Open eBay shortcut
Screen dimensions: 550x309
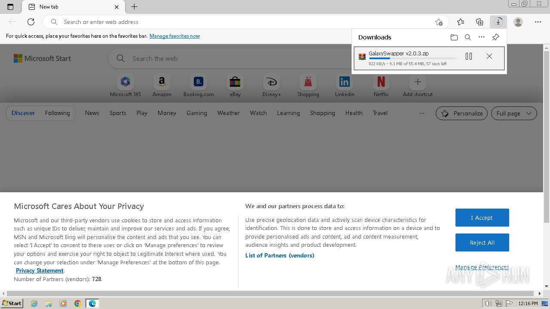point(235,86)
